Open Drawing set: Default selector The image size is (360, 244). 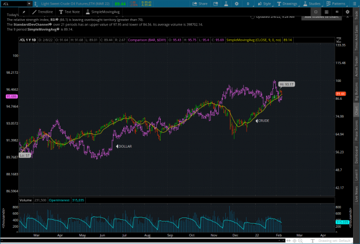(334, 241)
